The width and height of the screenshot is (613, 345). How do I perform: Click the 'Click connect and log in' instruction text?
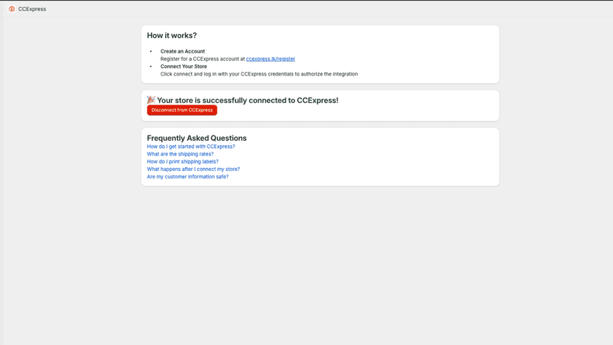[259, 74]
